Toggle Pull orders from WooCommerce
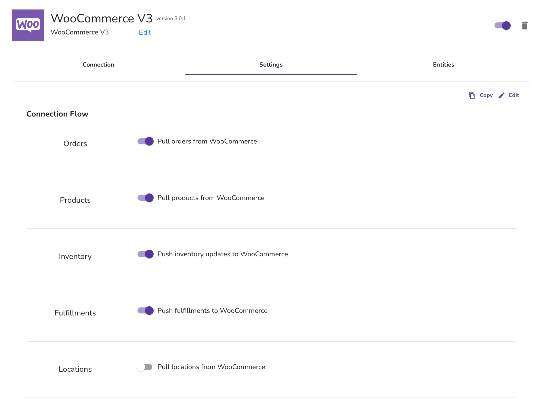 pyautogui.click(x=146, y=141)
